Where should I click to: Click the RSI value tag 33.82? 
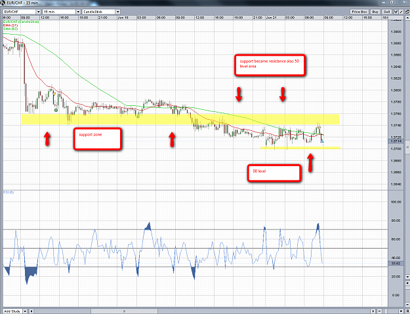click(396, 264)
